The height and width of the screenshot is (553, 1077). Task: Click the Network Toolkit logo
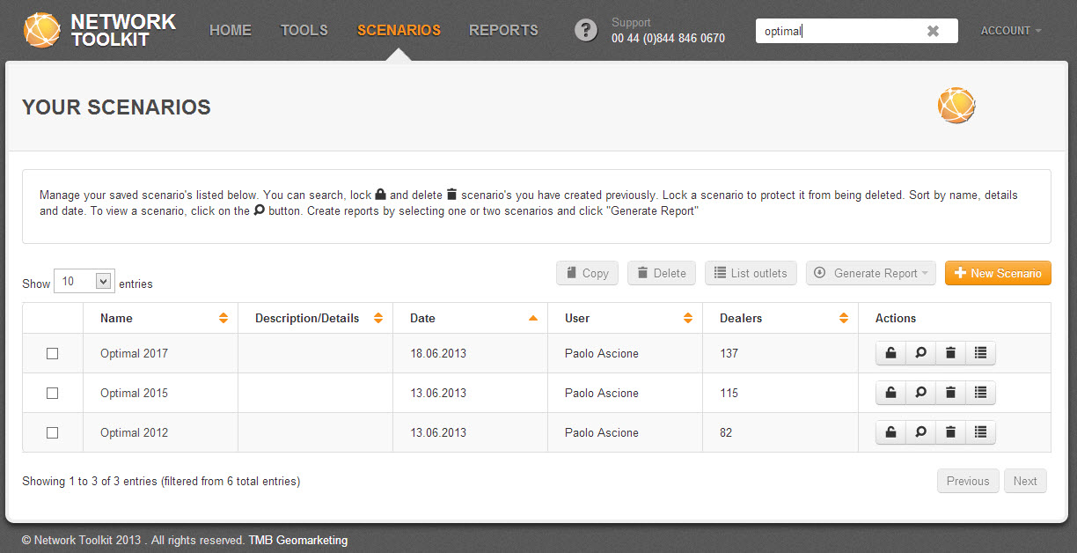coord(99,30)
